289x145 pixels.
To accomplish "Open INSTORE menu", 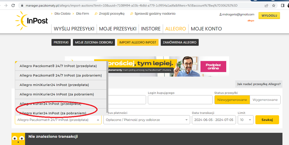I will [151, 29].
